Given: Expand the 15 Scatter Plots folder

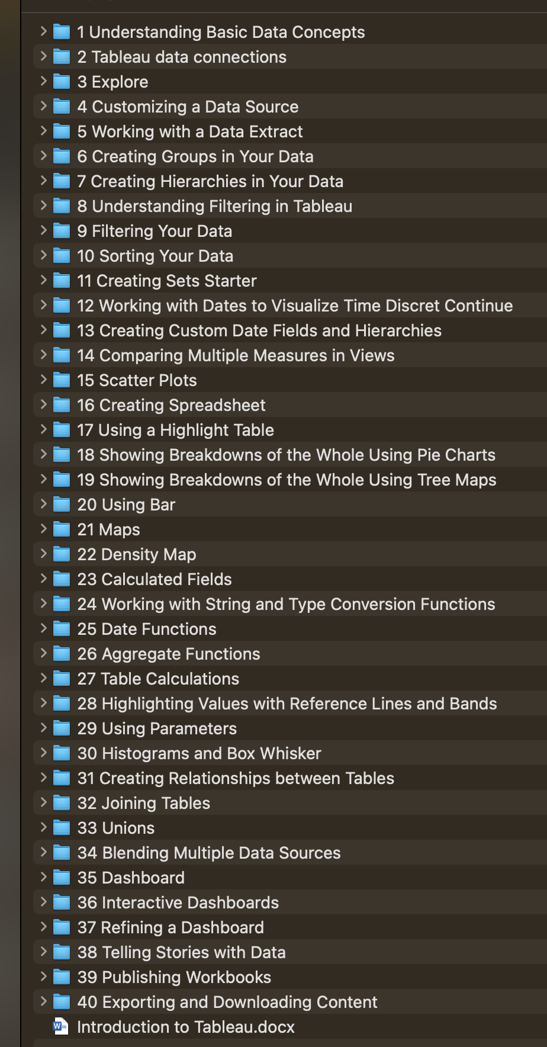Looking at the screenshot, I should tap(44, 380).
